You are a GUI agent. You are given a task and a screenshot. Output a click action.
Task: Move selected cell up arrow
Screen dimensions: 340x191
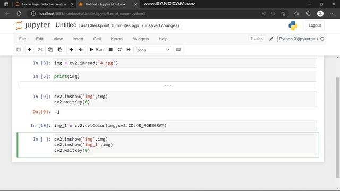point(71,50)
